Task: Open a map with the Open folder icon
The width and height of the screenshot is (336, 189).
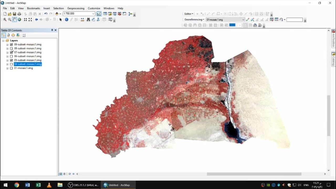Action: click(10, 14)
